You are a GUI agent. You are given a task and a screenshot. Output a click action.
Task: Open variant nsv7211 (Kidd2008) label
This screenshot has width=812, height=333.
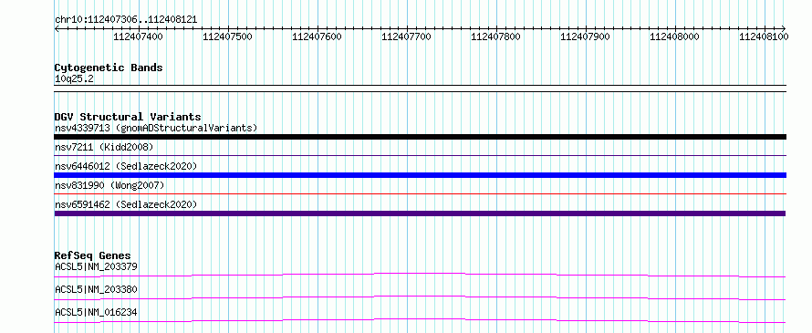(x=104, y=147)
